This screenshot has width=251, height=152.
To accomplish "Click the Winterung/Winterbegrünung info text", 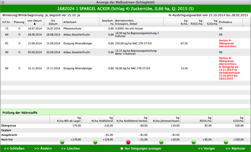I will tap(41, 15).
